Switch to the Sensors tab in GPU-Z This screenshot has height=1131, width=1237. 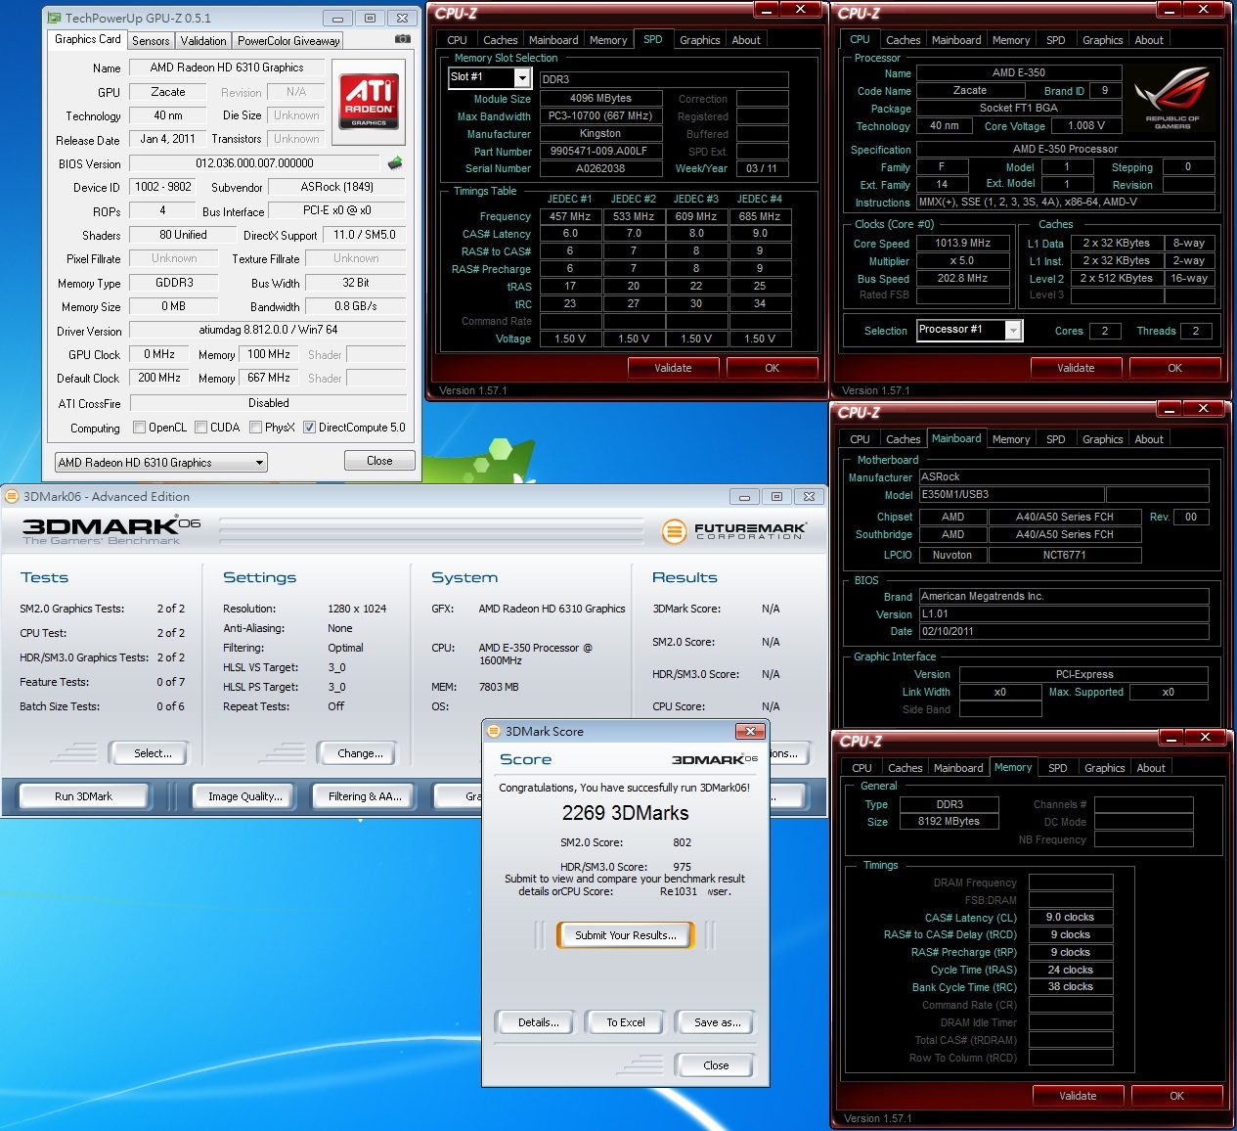pos(151,40)
